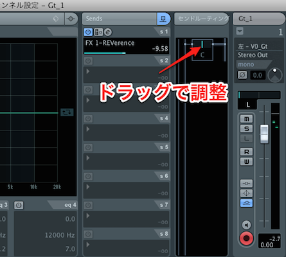Open send s5 destination selector arrow
The width and height of the screenshot is (286, 257).
pos(87,158)
